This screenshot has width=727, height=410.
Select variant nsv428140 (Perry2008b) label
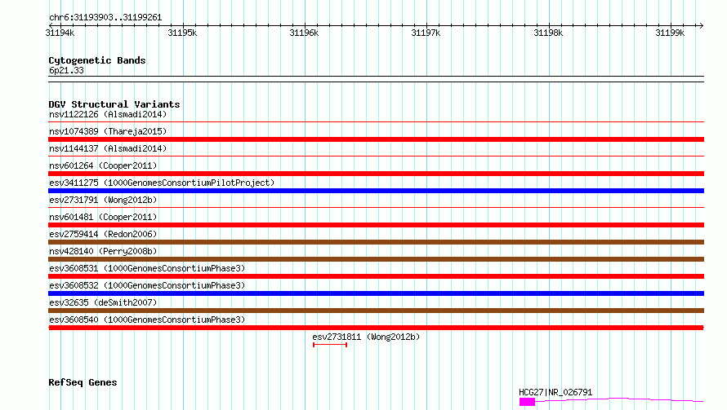pos(103,251)
